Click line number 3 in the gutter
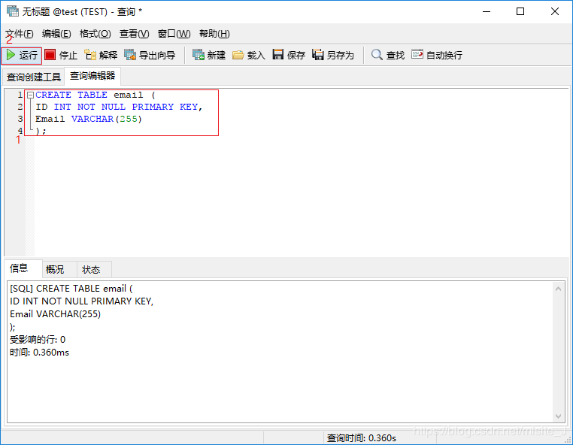Screen dimensions: 573x445 click(x=20, y=119)
